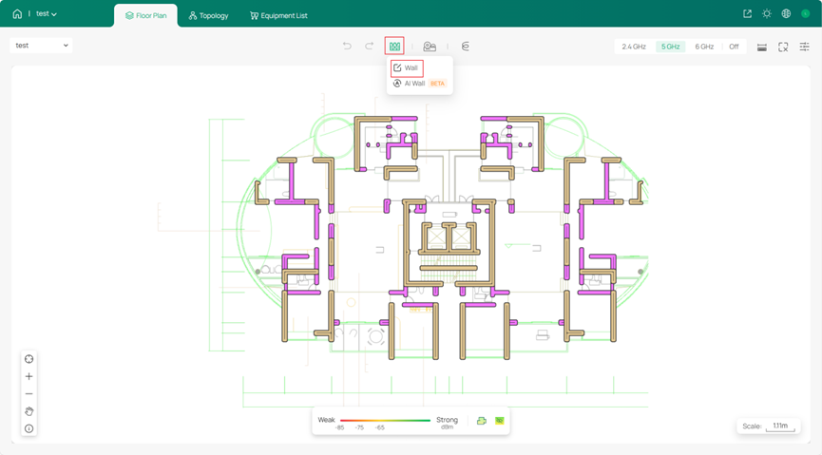This screenshot has height=455, width=822.
Task: Click the access point placement icon
Action: (x=430, y=46)
